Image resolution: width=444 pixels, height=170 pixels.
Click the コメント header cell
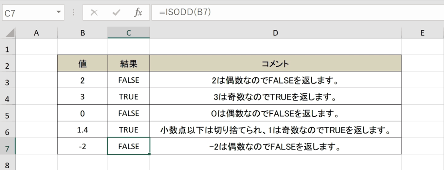pyautogui.click(x=275, y=64)
